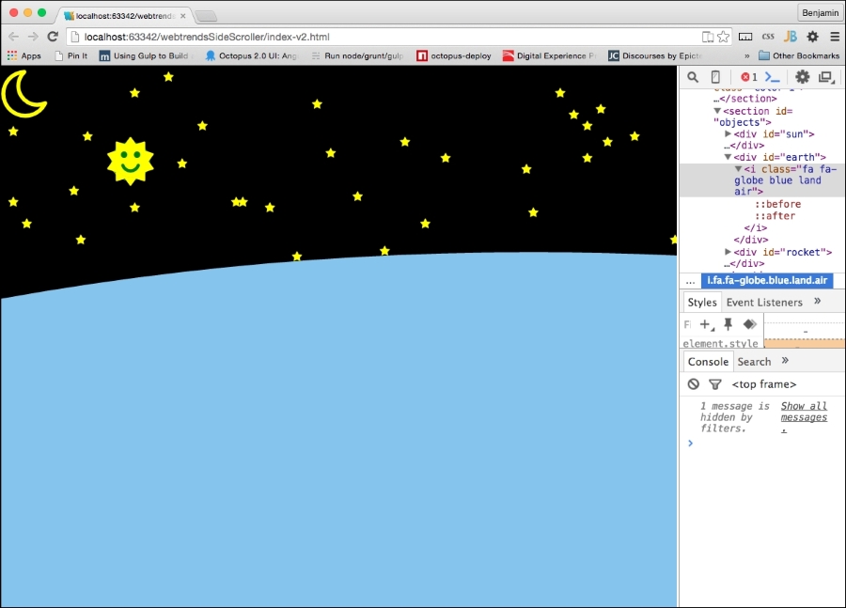The height and width of the screenshot is (608, 846).
Task: Undock DevTools with dock-side icon
Action: [826, 77]
